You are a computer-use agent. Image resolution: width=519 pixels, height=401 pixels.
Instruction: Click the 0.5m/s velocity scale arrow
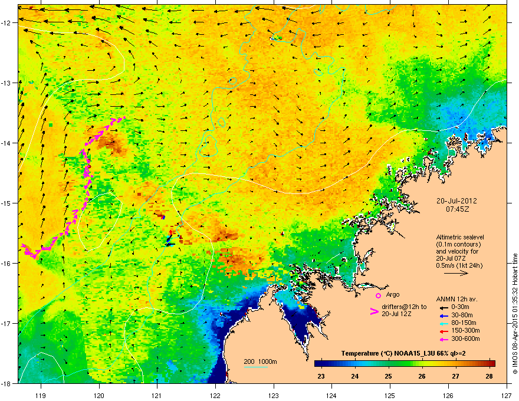(456, 273)
